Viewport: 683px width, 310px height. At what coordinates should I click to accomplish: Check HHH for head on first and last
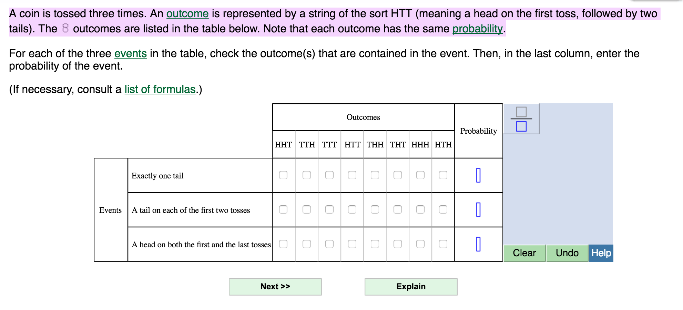point(420,244)
